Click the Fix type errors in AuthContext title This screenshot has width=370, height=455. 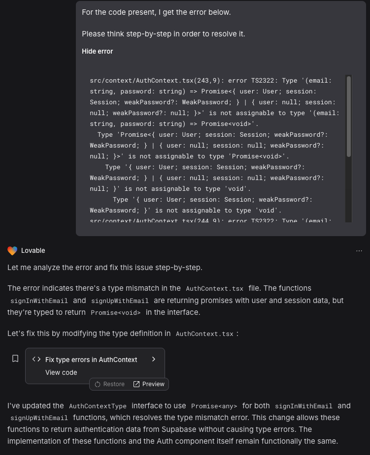[x=91, y=359]
